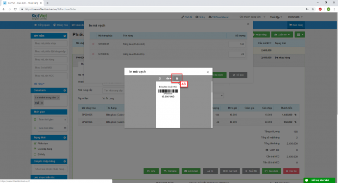Screen dimensions: 338x183
Task: Click Theo Serial/IMEI search field
Action: pyautogui.click(x=50, y=68)
